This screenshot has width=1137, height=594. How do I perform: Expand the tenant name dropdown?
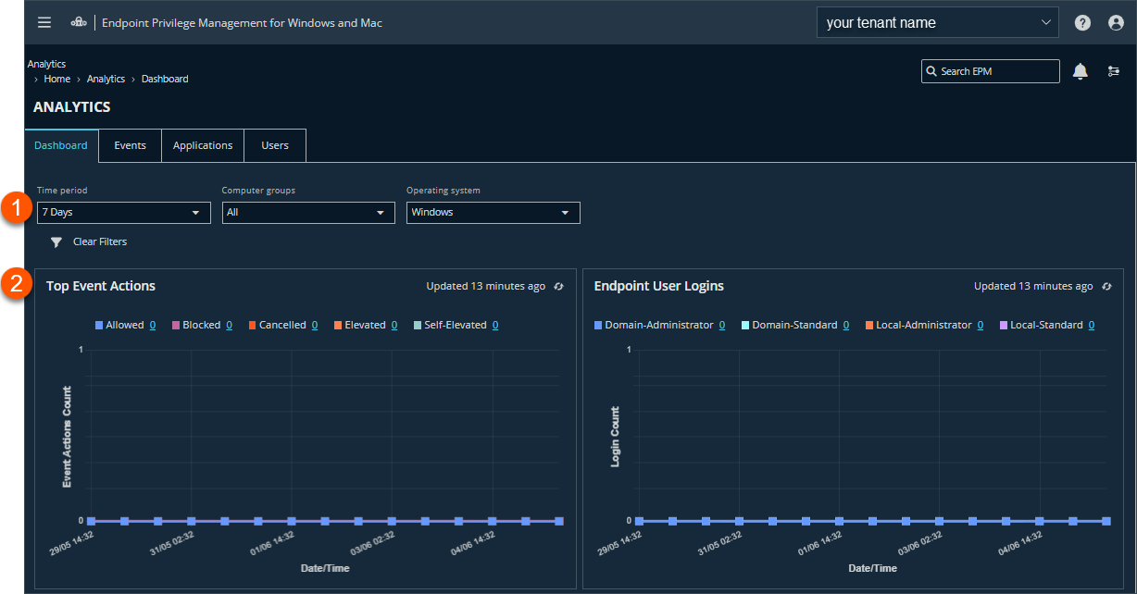pyautogui.click(x=937, y=23)
